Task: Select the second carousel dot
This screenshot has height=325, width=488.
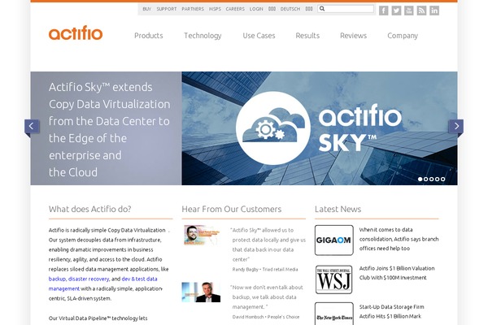Action: tap(425, 179)
